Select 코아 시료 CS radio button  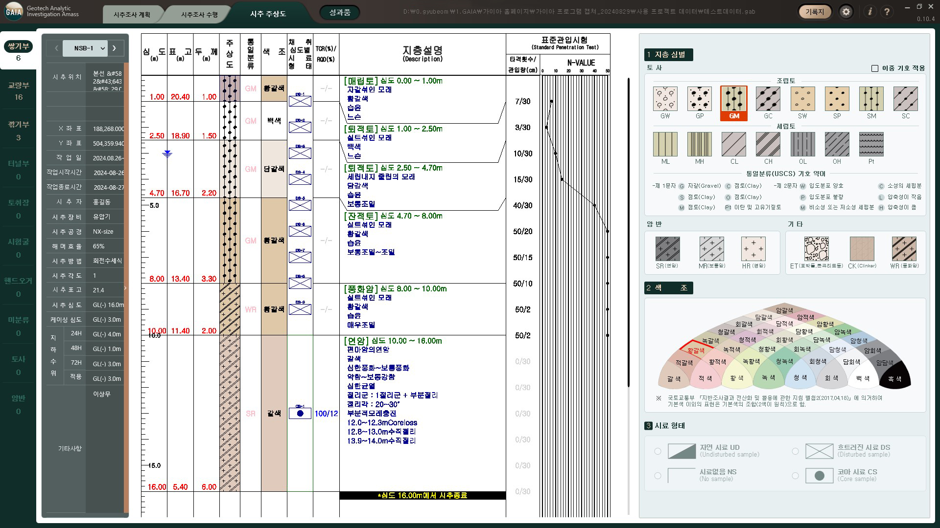click(x=795, y=476)
